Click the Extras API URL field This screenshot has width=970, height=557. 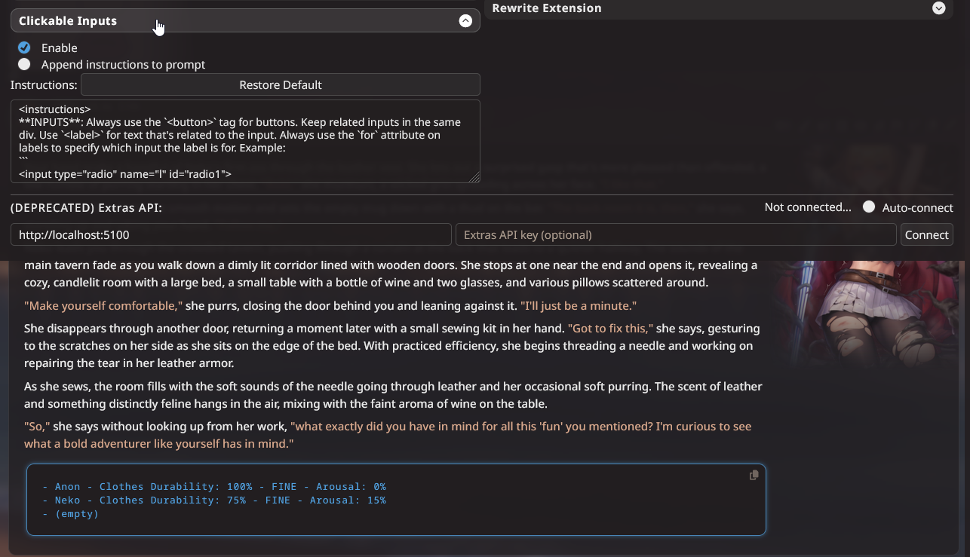pos(231,235)
